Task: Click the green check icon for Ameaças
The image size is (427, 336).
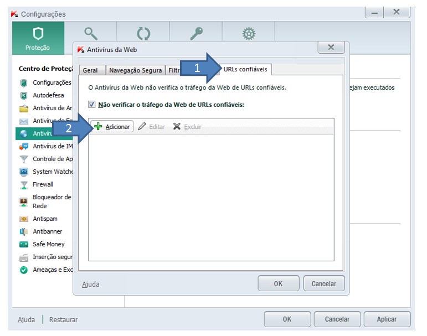Action: coord(24,270)
